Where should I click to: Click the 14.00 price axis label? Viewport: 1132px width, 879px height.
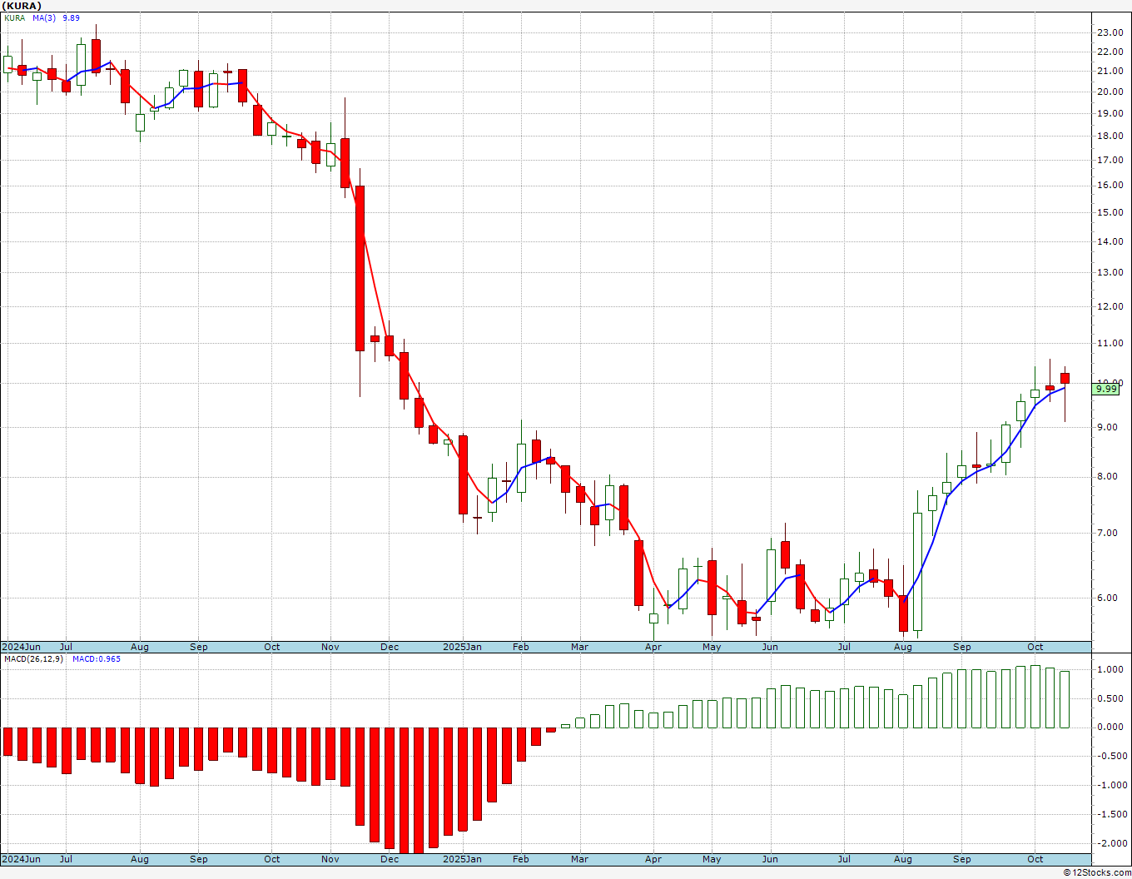pyautogui.click(x=1109, y=242)
